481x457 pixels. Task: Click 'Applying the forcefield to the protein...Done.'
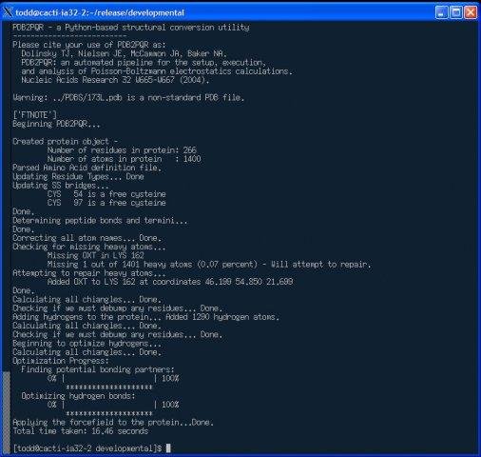113,423
